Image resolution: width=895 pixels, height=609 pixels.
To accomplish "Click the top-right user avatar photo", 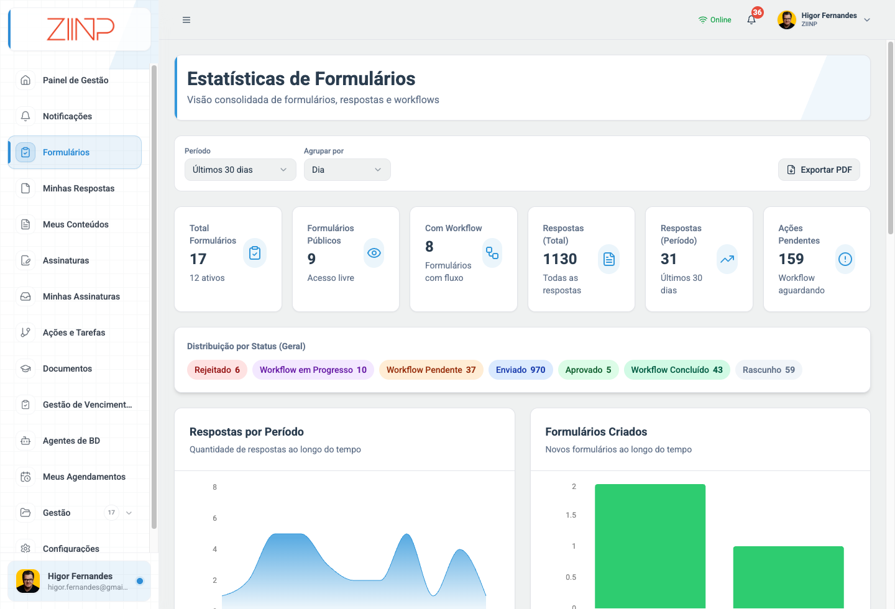I will 787,20.
